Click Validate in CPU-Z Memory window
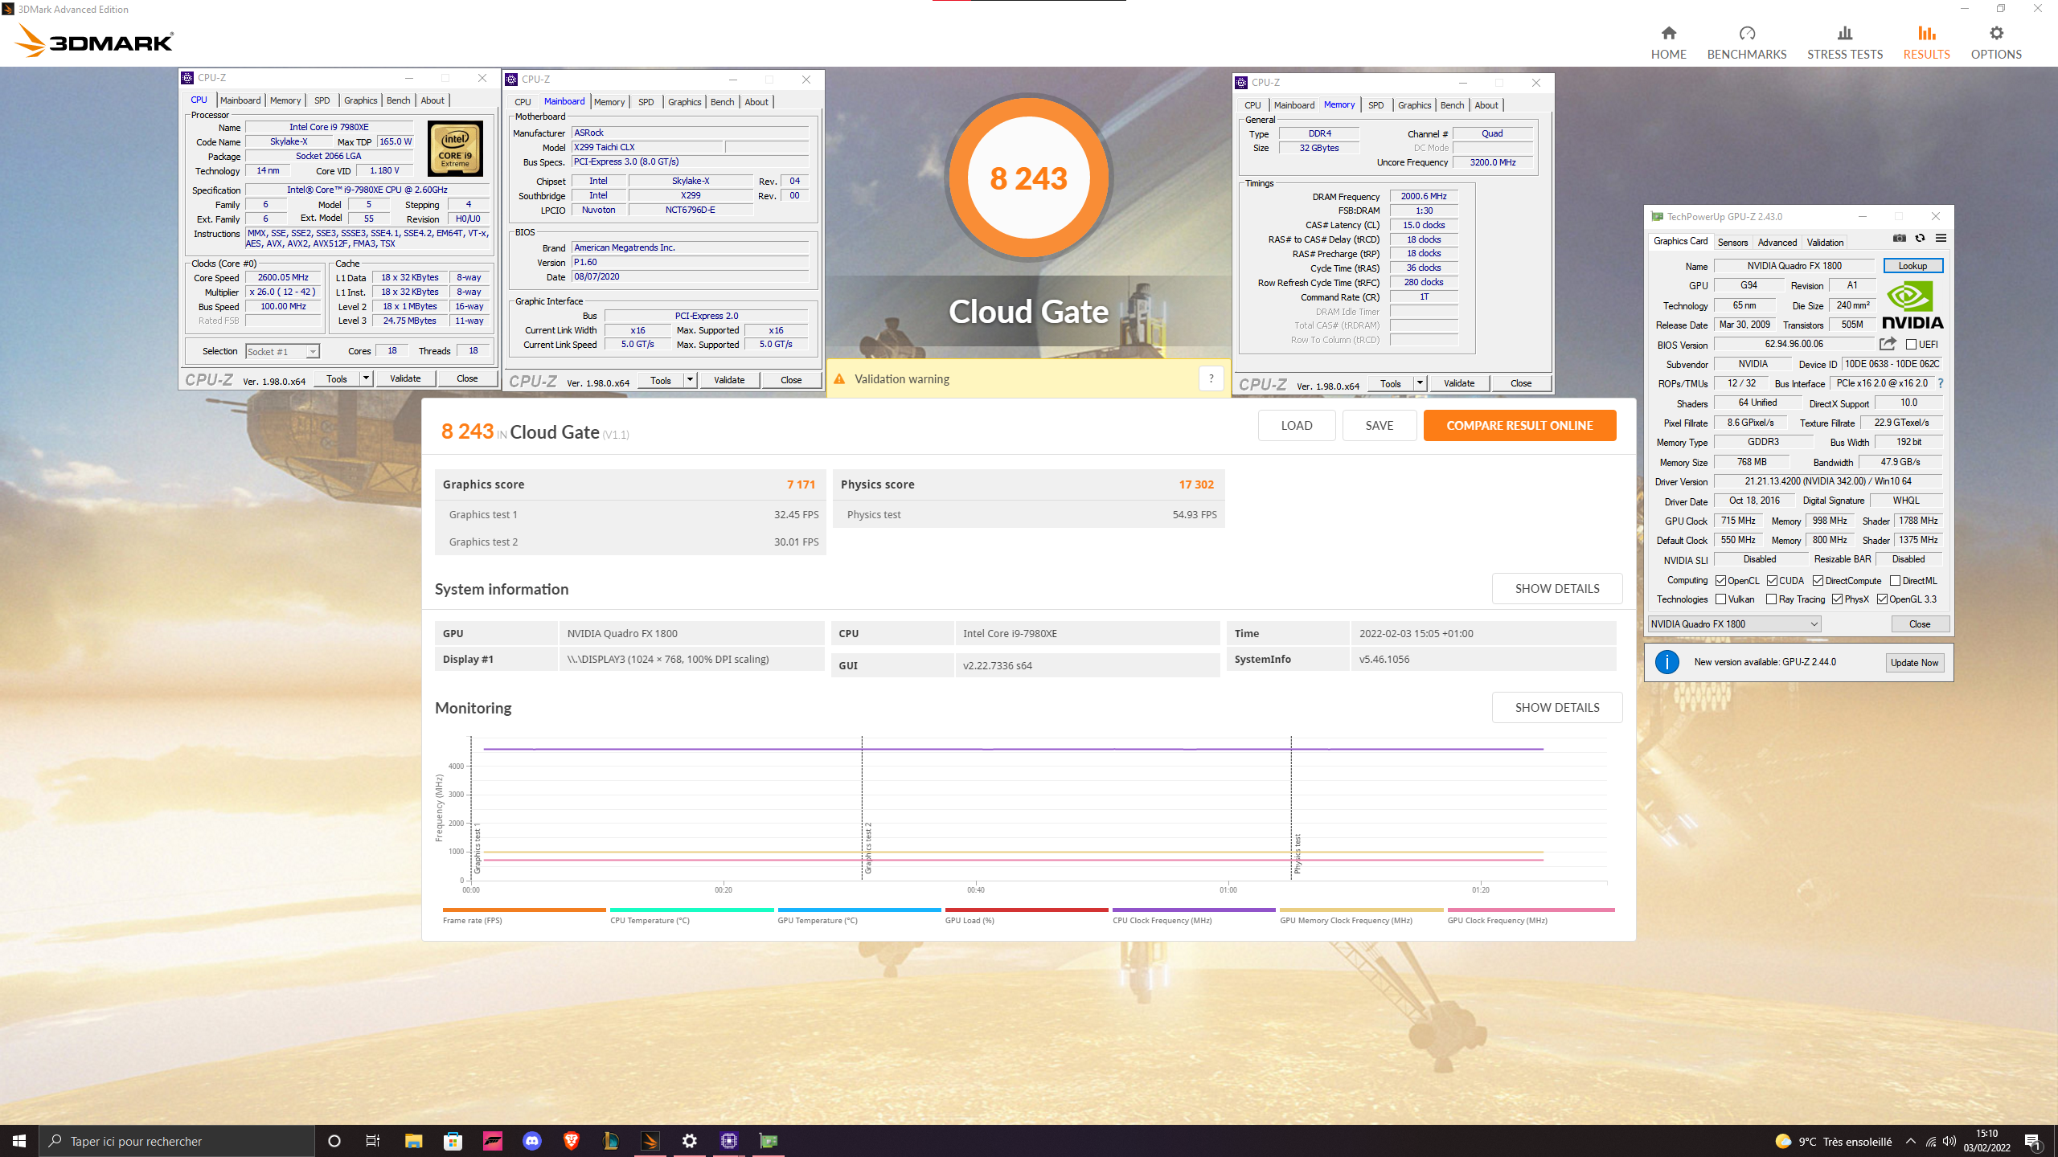Viewport: 2058px width, 1157px height. (x=1459, y=383)
